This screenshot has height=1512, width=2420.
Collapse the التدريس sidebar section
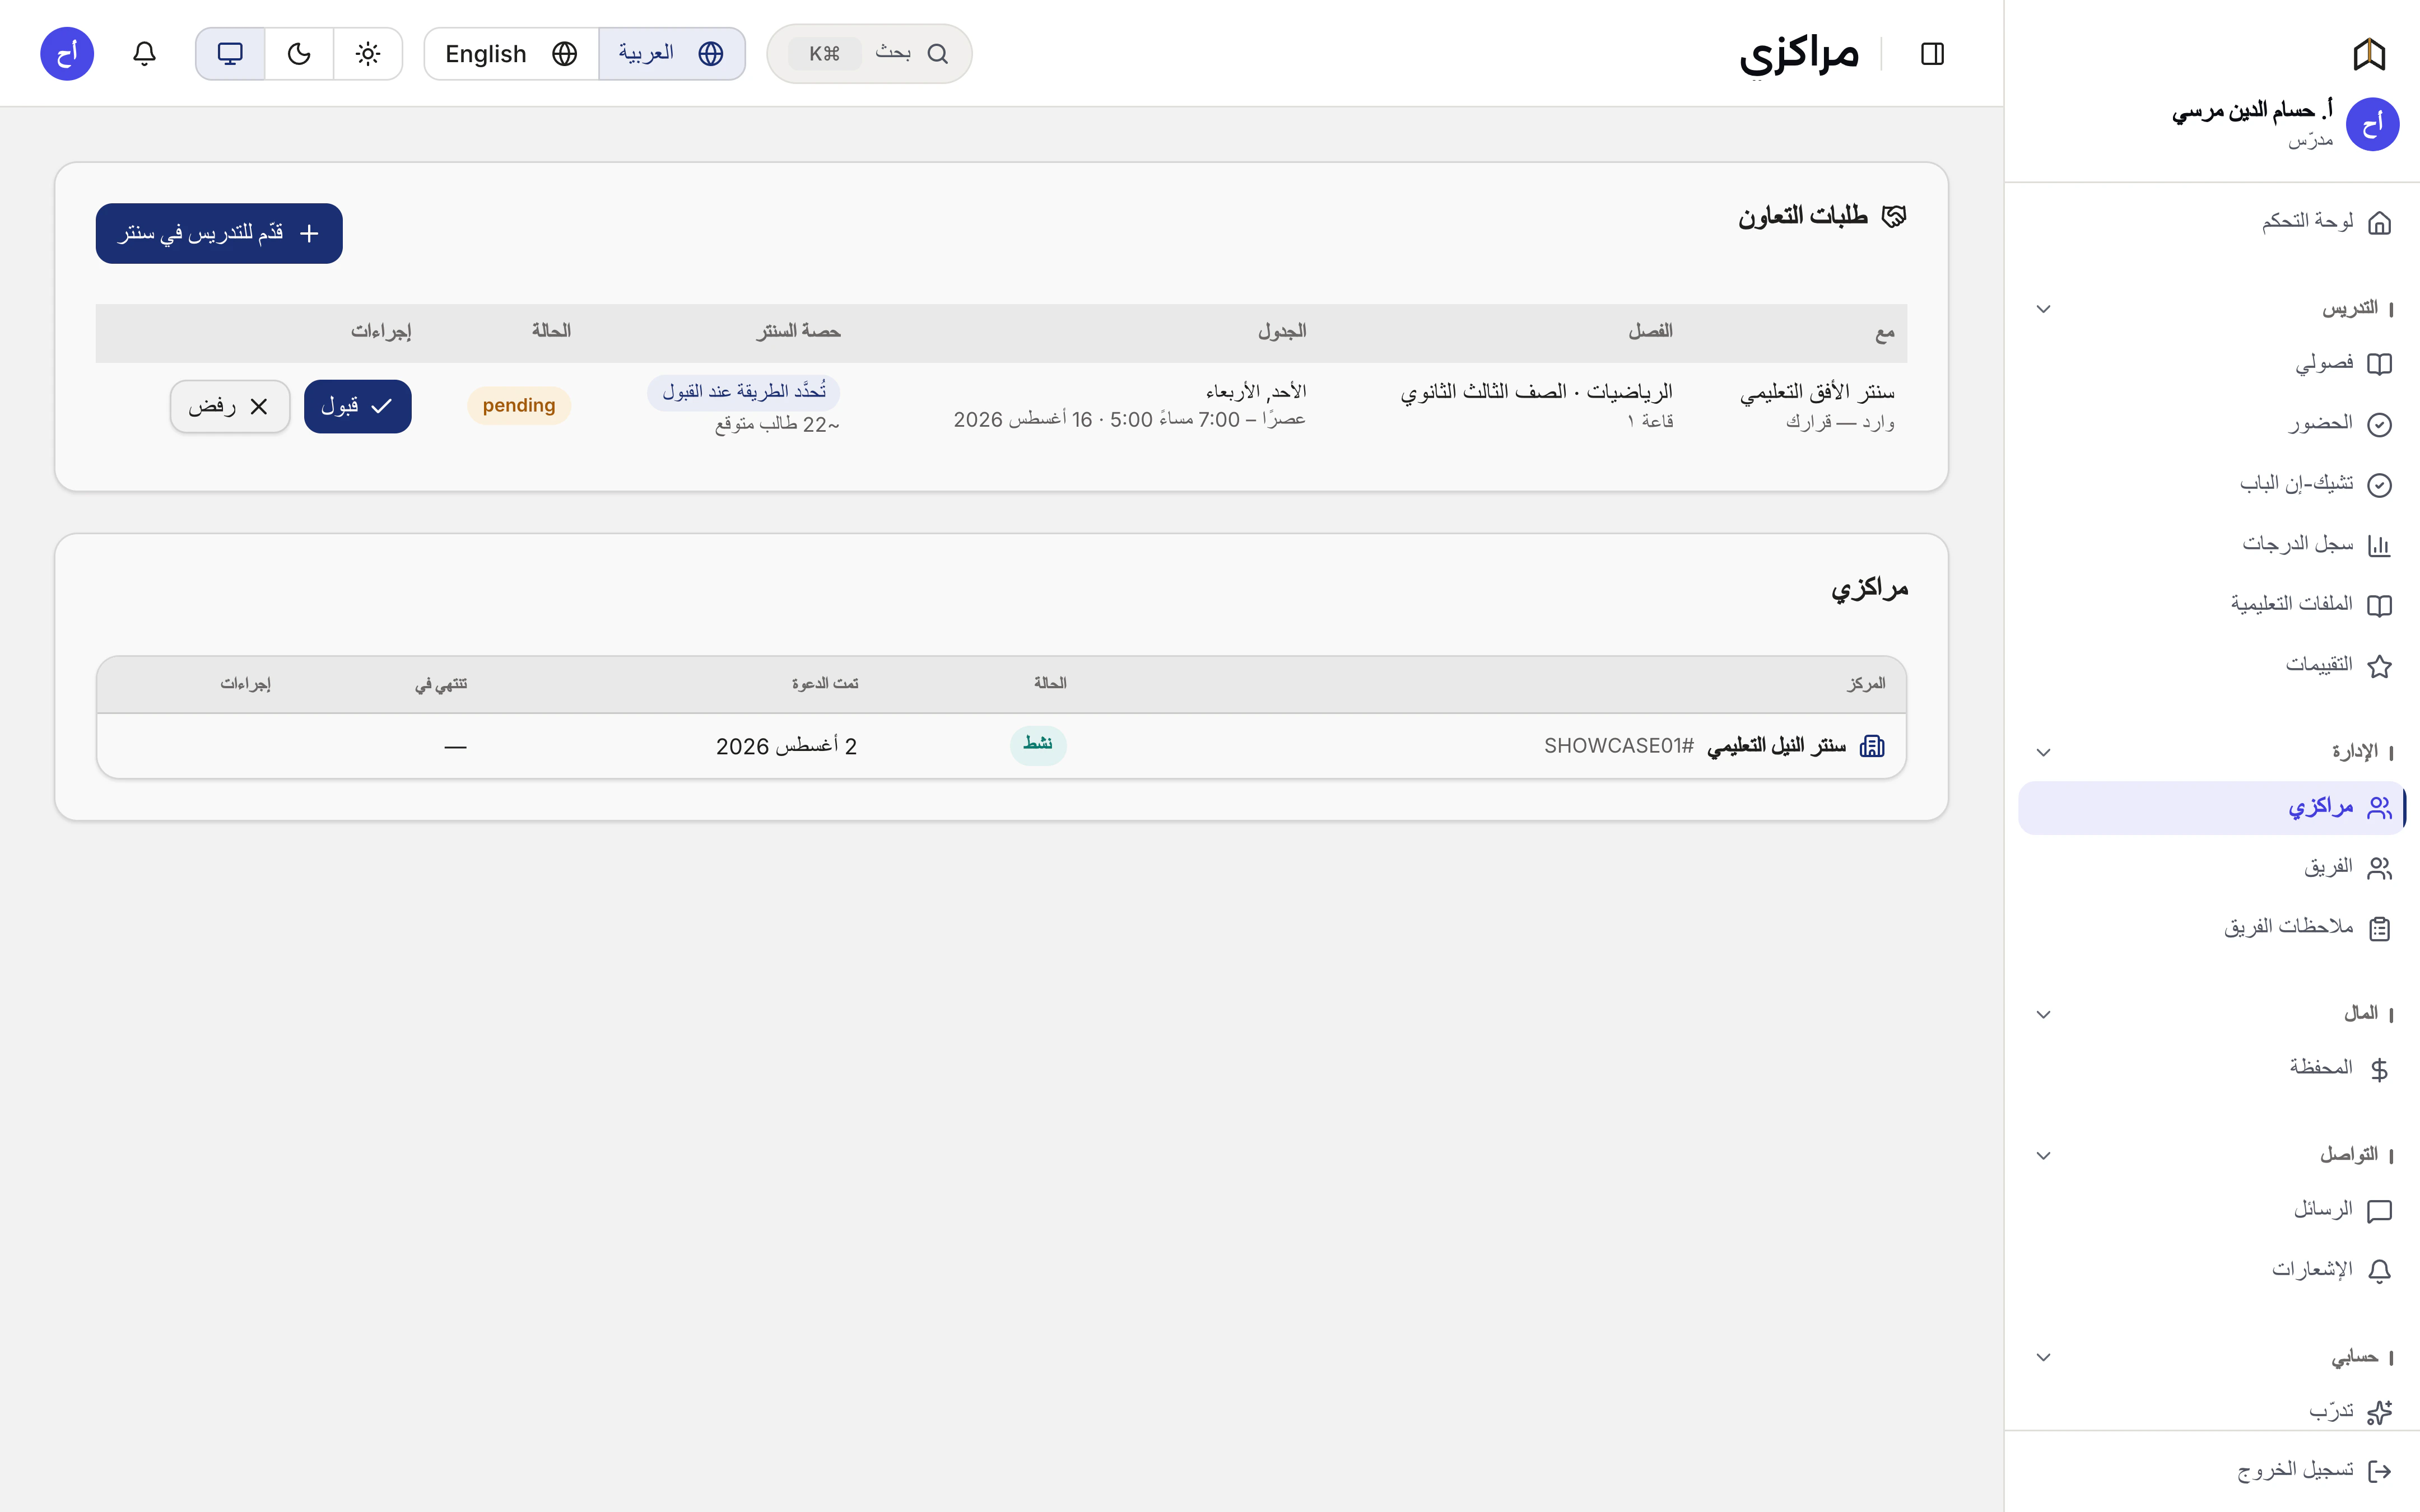coord(2043,309)
